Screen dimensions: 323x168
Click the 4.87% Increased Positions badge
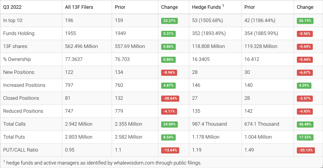[x=169, y=85]
